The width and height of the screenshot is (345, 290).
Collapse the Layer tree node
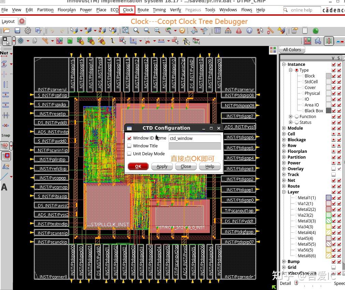point(284,192)
